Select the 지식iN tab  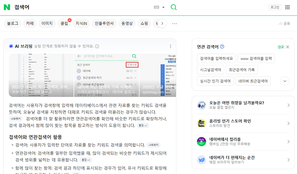tap(81, 24)
